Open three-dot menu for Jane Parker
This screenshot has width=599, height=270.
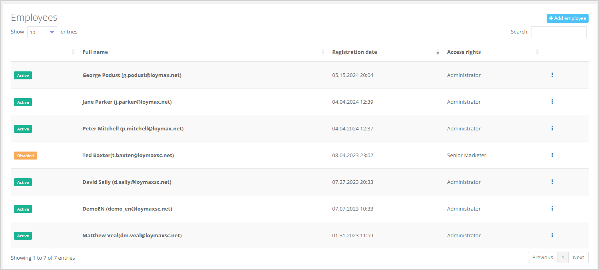click(x=552, y=102)
